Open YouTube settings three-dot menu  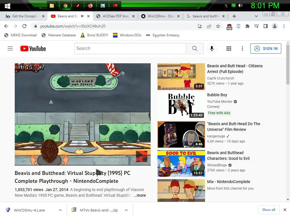click(242, 49)
